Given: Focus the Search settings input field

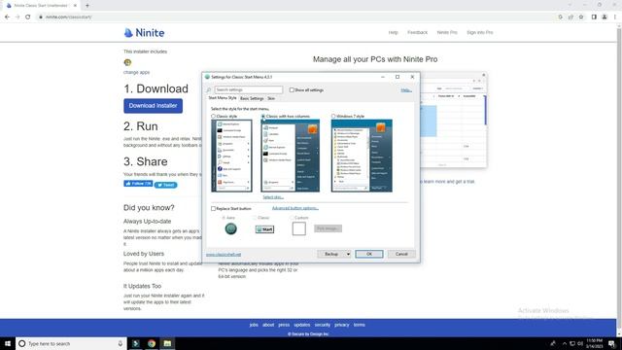Looking at the screenshot, I should (249, 90).
